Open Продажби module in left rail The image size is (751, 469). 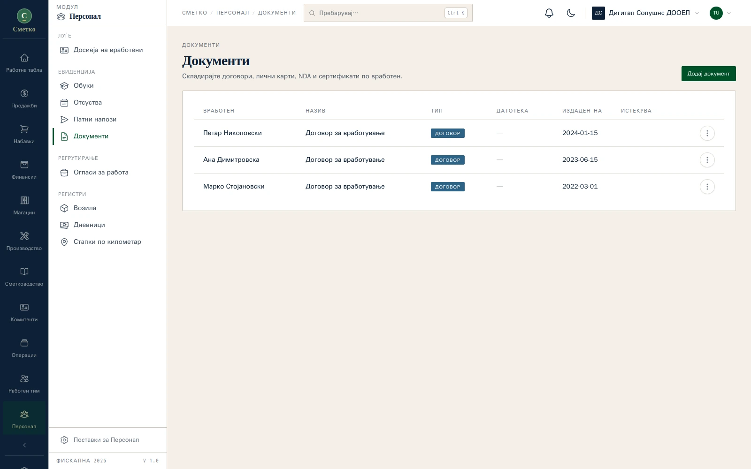pos(24,98)
